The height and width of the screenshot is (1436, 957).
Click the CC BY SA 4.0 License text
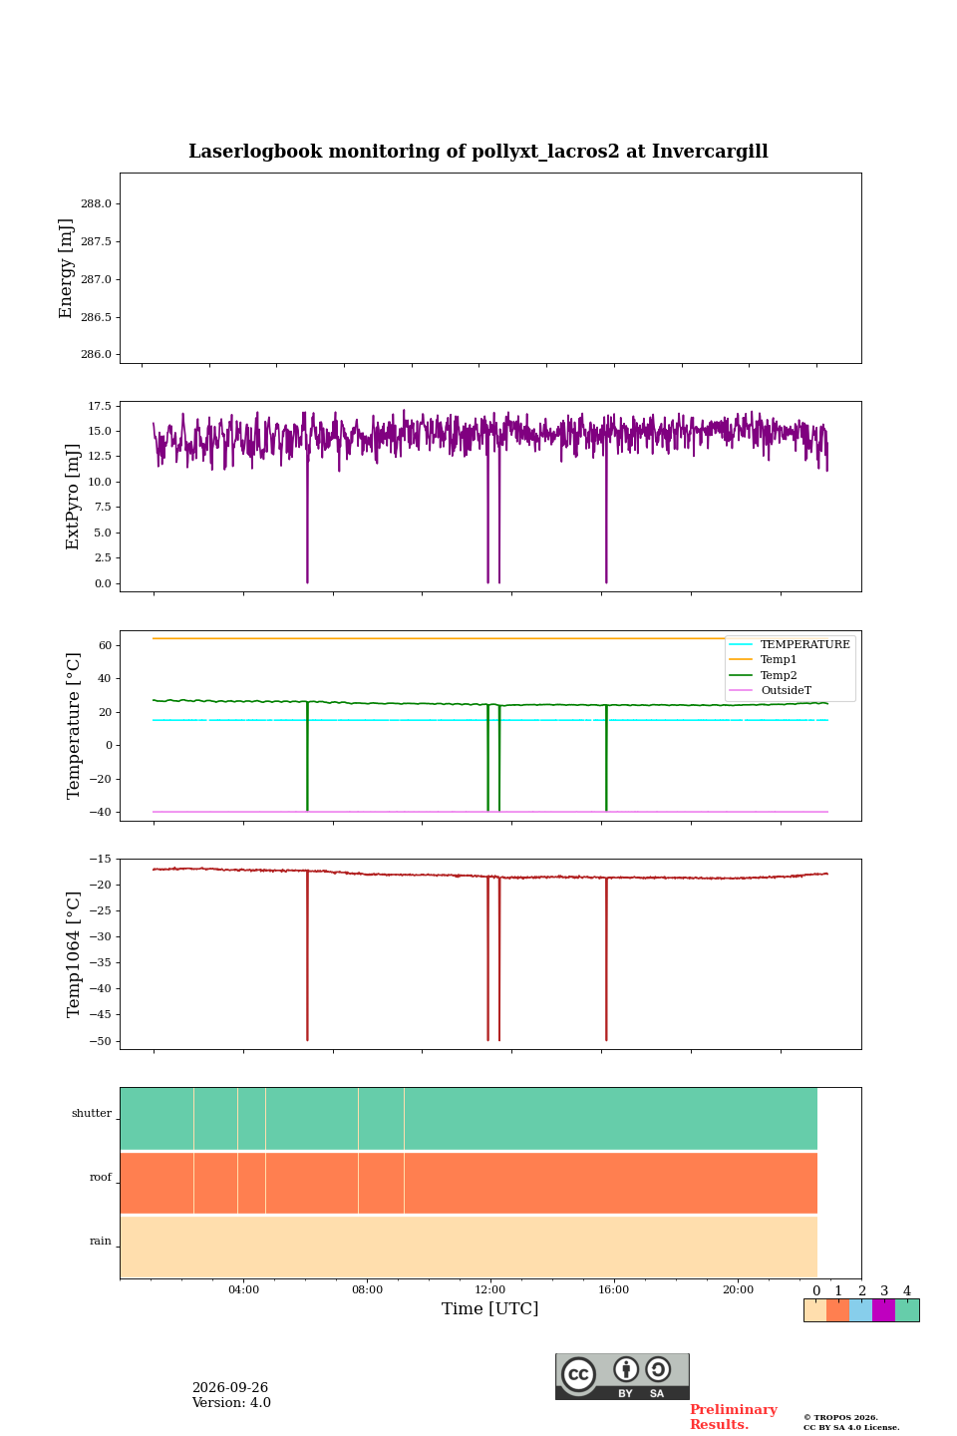tap(851, 1427)
